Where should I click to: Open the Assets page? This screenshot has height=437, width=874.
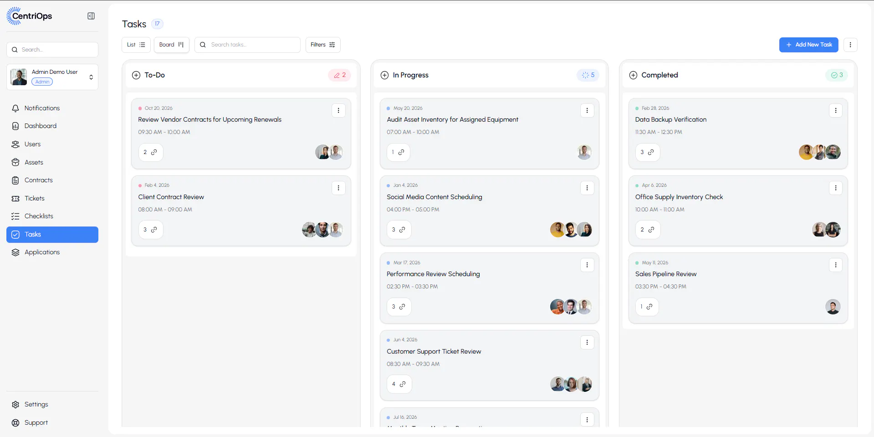tap(52, 162)
